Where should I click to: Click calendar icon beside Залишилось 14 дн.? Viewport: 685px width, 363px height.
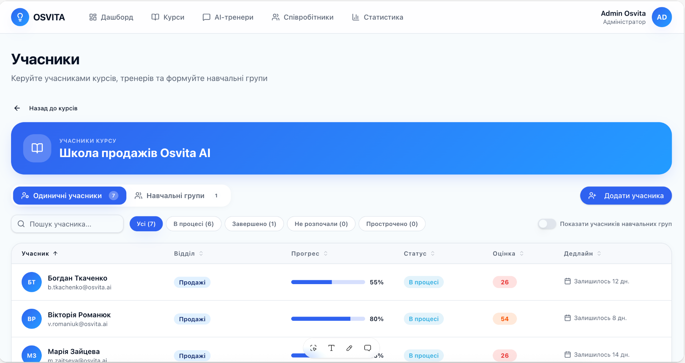[x=568, y=354]
